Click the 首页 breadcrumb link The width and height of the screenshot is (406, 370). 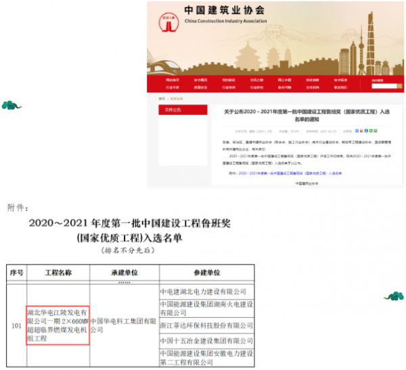pyautogui.click(x=162, y=99)
